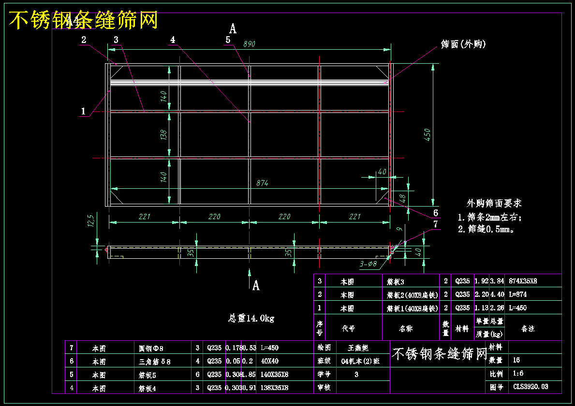
Task: Select the 学号 label in the title block
Action: point(324,374)
